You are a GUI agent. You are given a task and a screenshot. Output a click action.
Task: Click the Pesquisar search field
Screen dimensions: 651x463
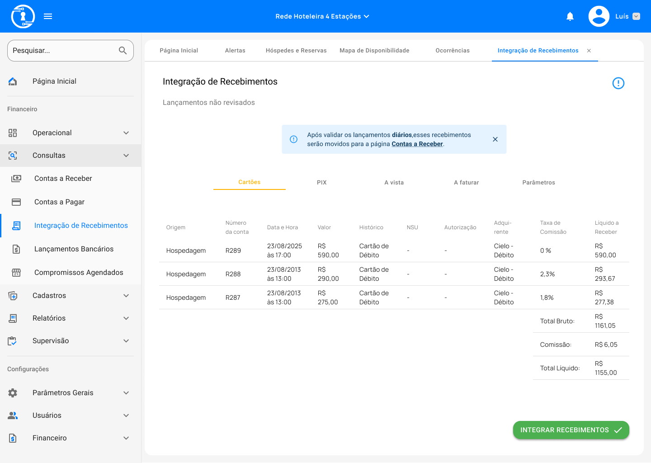63,51
